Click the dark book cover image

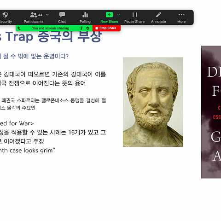tap(211, 112)
